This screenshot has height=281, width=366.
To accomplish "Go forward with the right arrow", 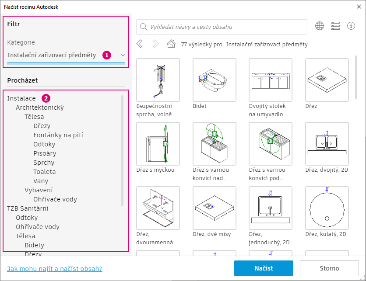I will [x=155, y=44].
